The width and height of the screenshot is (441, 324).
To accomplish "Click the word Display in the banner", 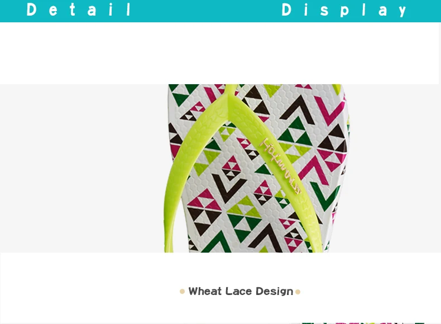I will pos(344,10).
